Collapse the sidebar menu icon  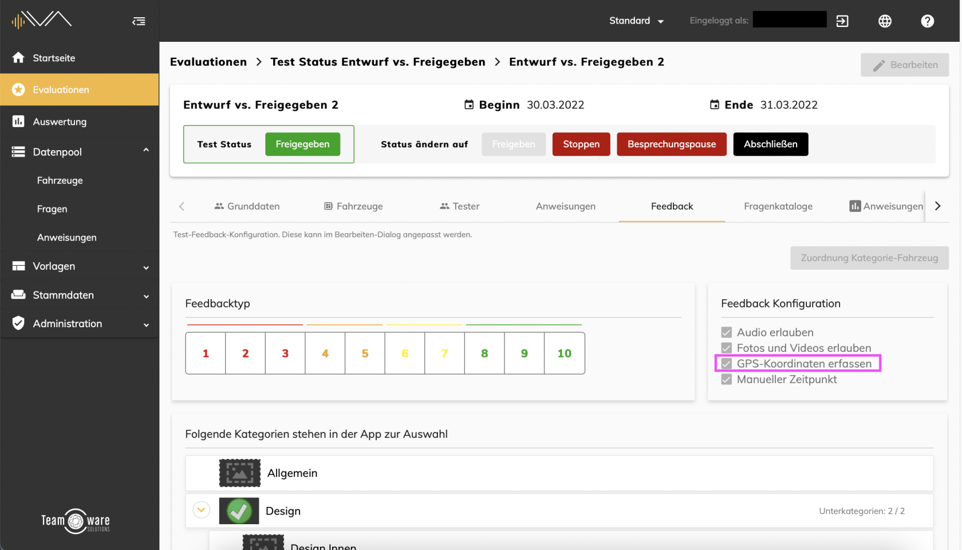(139, 21)
